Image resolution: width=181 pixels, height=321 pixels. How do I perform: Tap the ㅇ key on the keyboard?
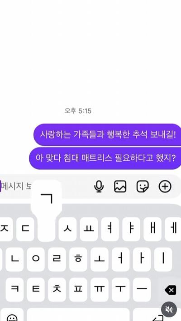(36, 259)
